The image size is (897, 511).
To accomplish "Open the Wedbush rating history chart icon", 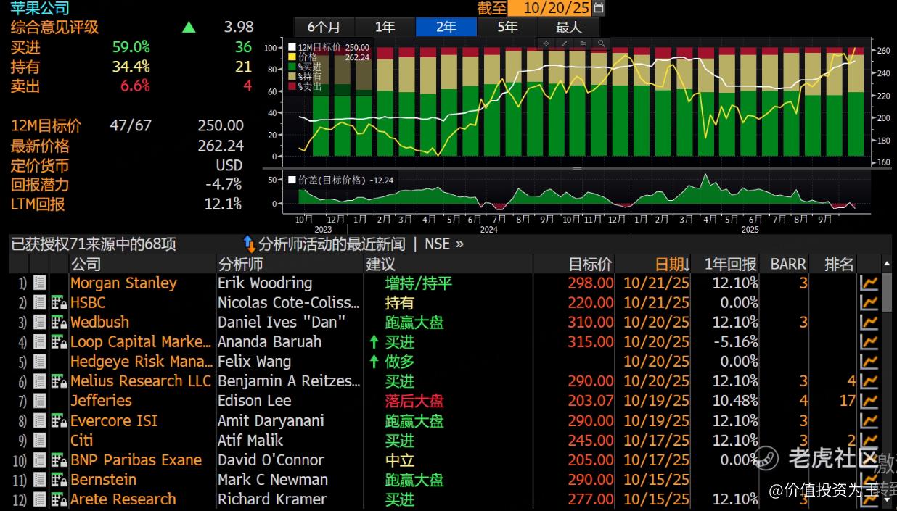I will [x=869, y=322].
